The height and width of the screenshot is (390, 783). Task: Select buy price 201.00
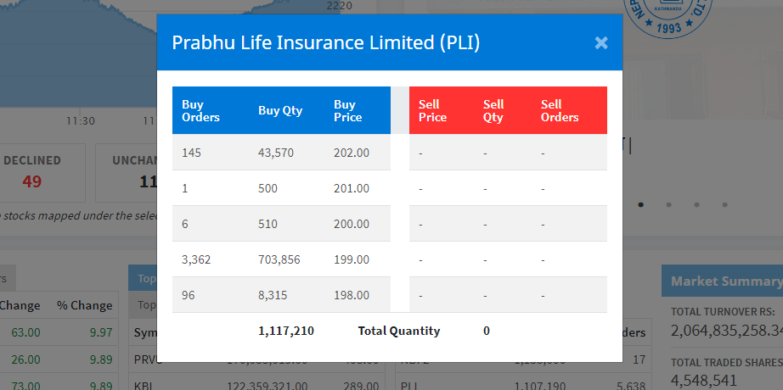352,188
